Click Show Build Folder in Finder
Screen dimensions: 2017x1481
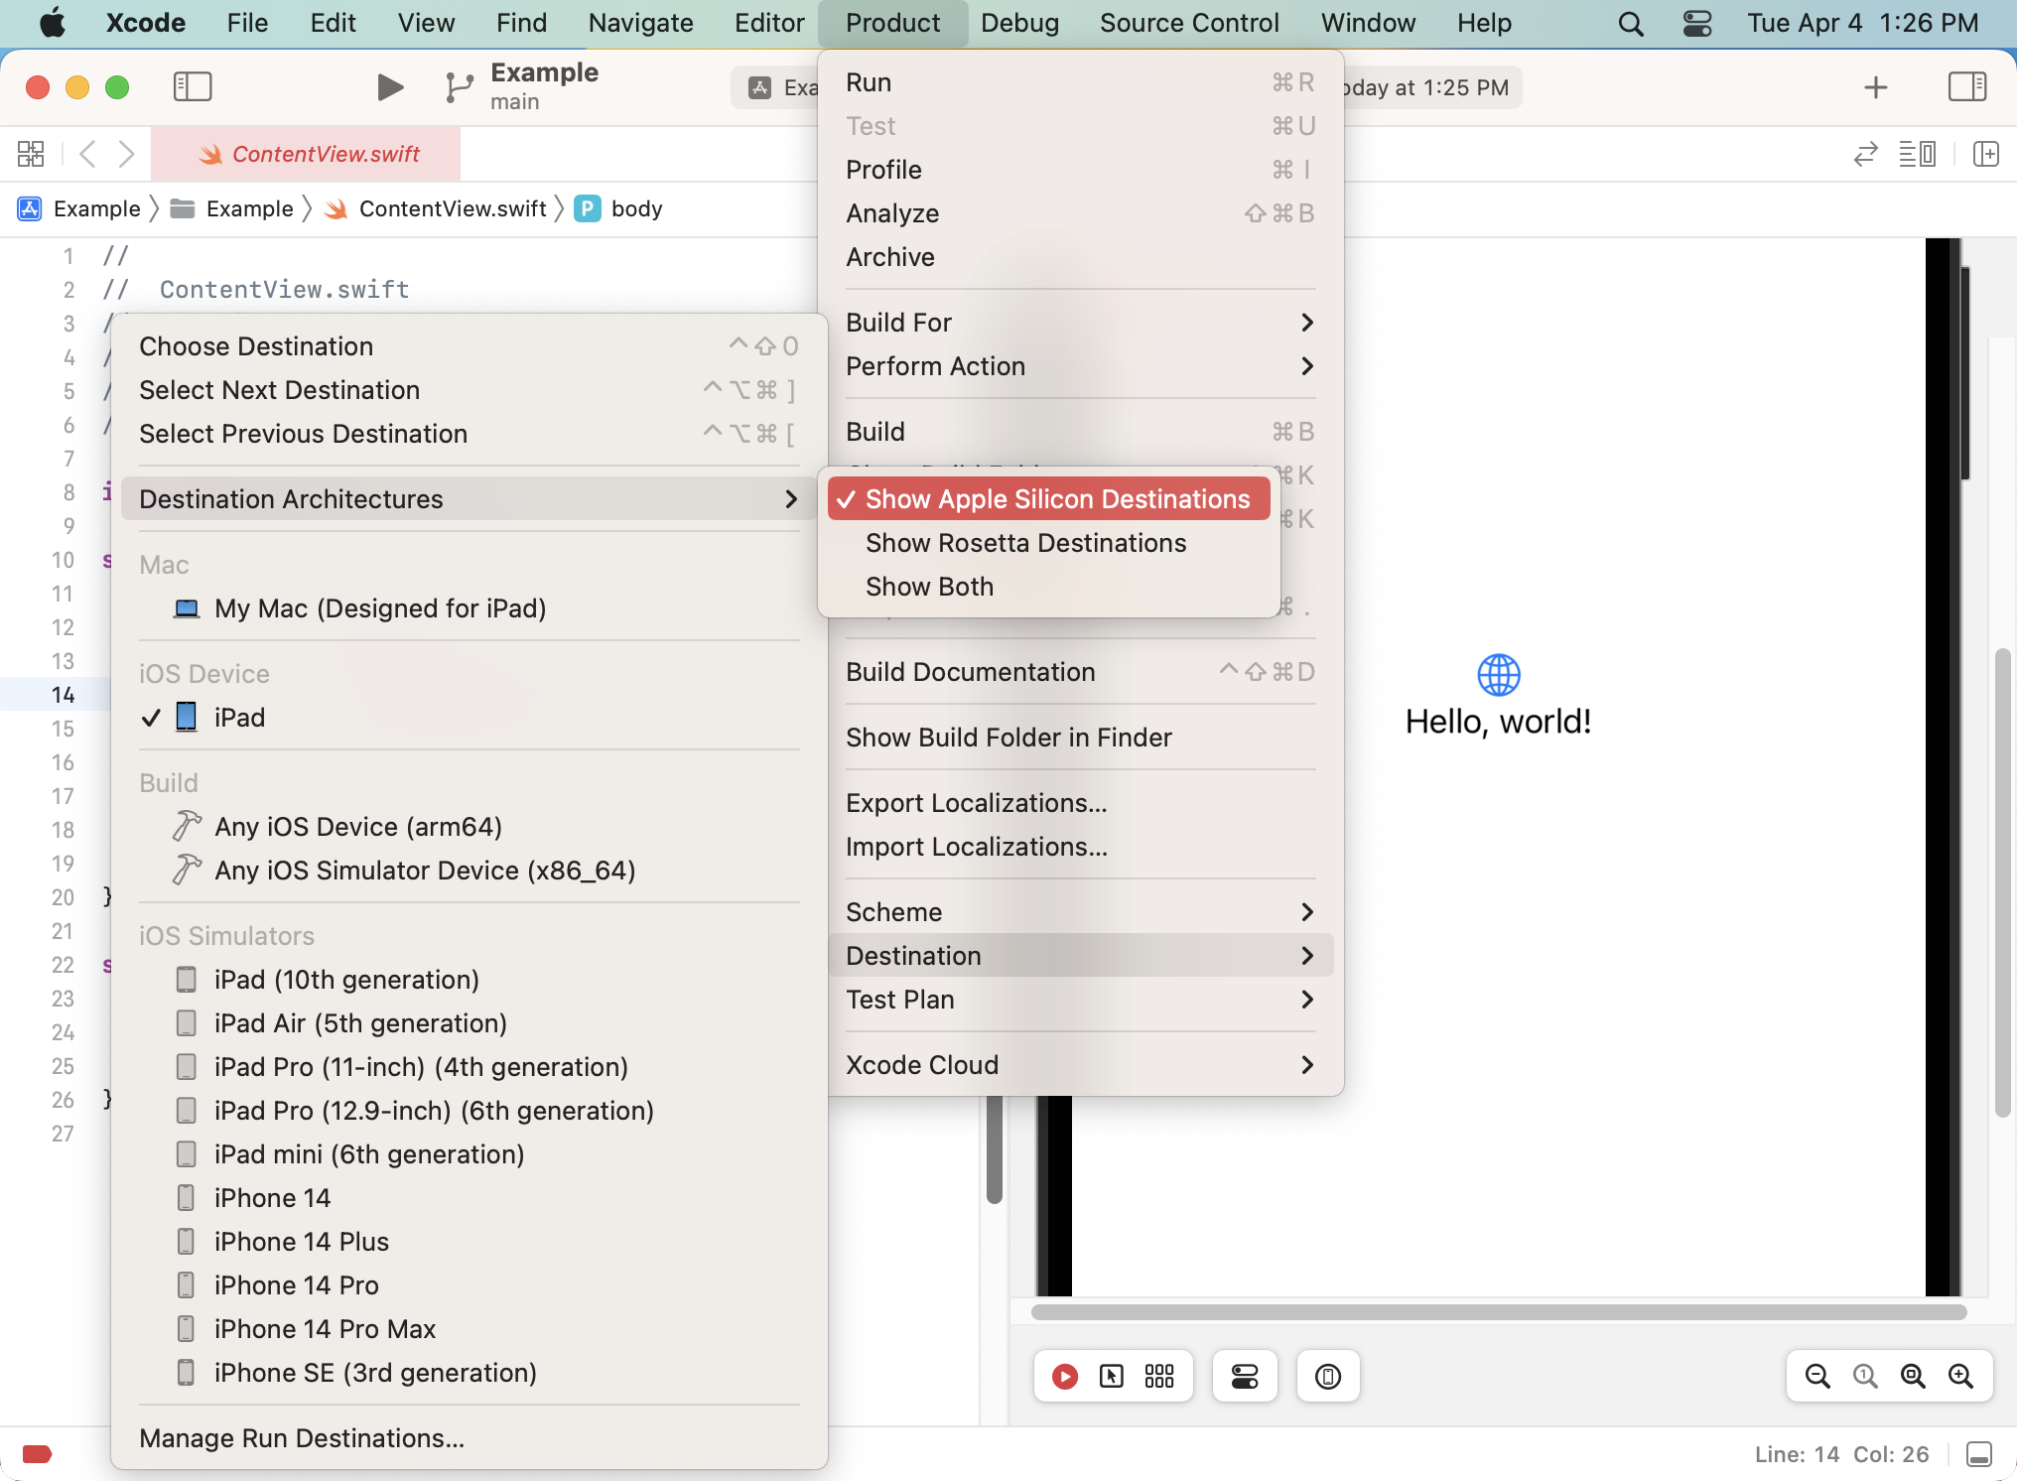[1008, 738]
